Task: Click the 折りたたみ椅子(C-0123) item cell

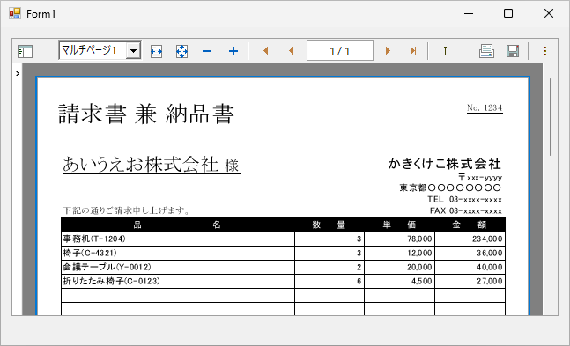Action: point(178,281)
